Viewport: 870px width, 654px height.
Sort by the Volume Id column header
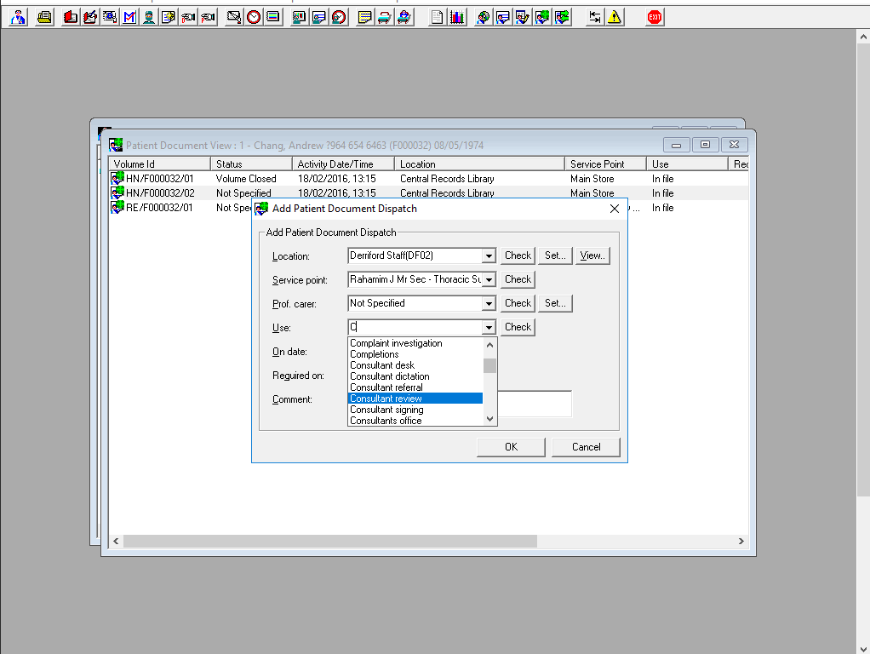click(160, 163)
